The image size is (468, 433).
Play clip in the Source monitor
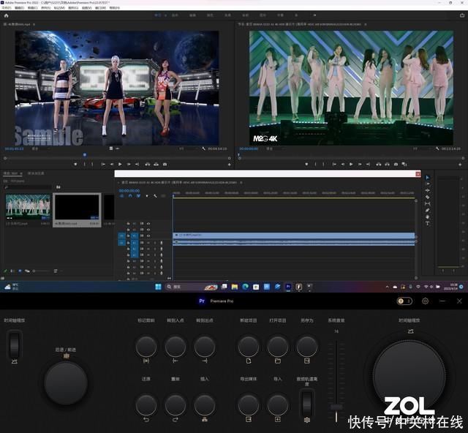[x=120, y=165]
